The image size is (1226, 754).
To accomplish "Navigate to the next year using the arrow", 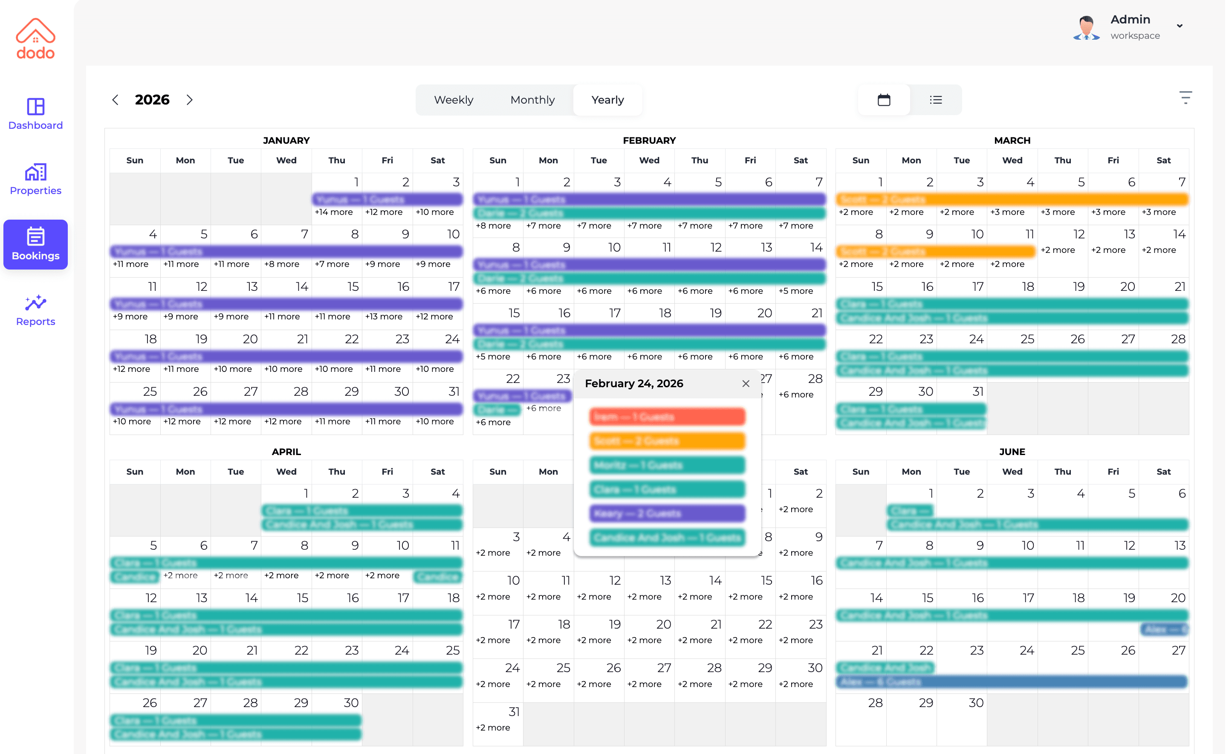I will [x=189, y=100].
